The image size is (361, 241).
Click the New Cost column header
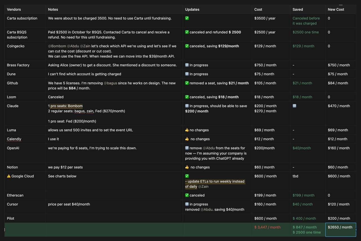point(341,9)
